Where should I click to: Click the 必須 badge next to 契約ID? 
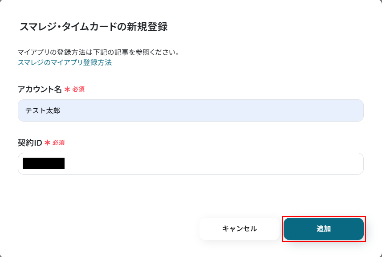[59, 143]
